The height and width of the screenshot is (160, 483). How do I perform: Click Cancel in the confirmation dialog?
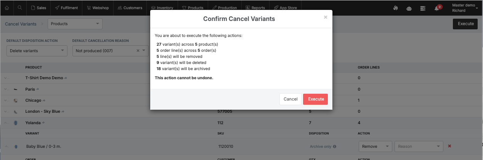tap(290, 99)
